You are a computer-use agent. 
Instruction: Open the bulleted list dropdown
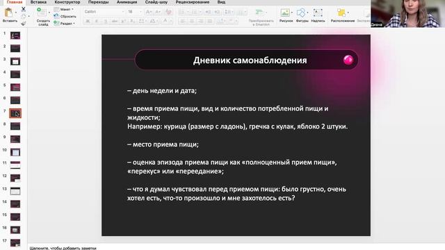pyautogui.click(x=187, y=12)
